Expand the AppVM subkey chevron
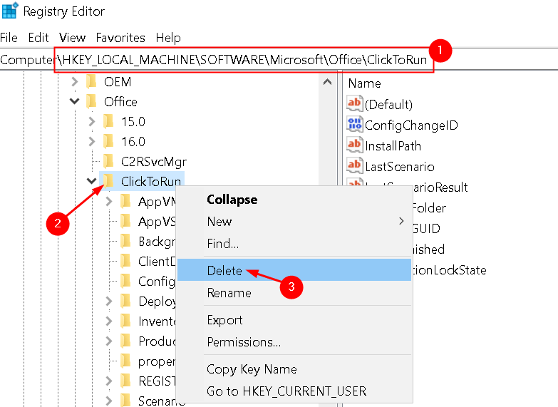Screen dimensions: 558x407 coord(109,202)
